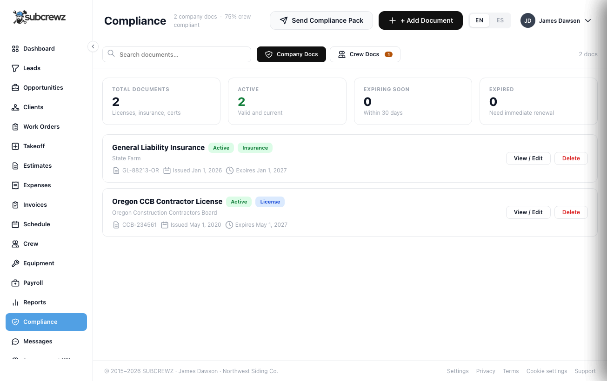Click the Reports bar chart icon

[x=15, y=302]
